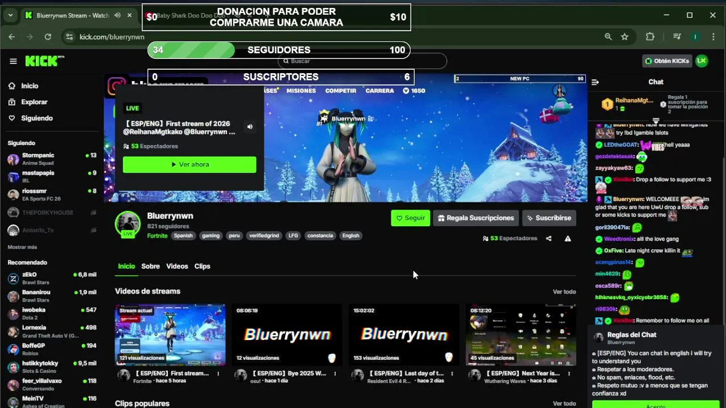The width and height of the screenshot is (726, 408).
Task: Select the Spanish tag
Action: pyautogui.click(x=183, y=236)
